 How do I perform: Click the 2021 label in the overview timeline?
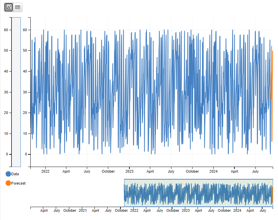pyautogui.click(x=83, y=210)
